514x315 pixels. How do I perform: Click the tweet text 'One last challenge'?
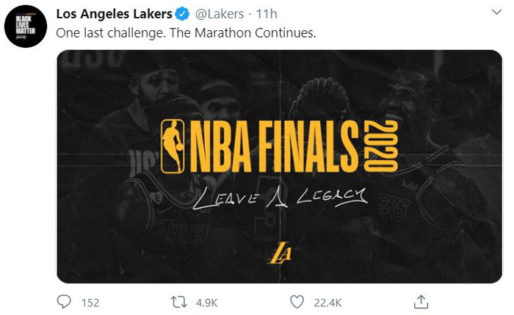[x=110, y=33]
